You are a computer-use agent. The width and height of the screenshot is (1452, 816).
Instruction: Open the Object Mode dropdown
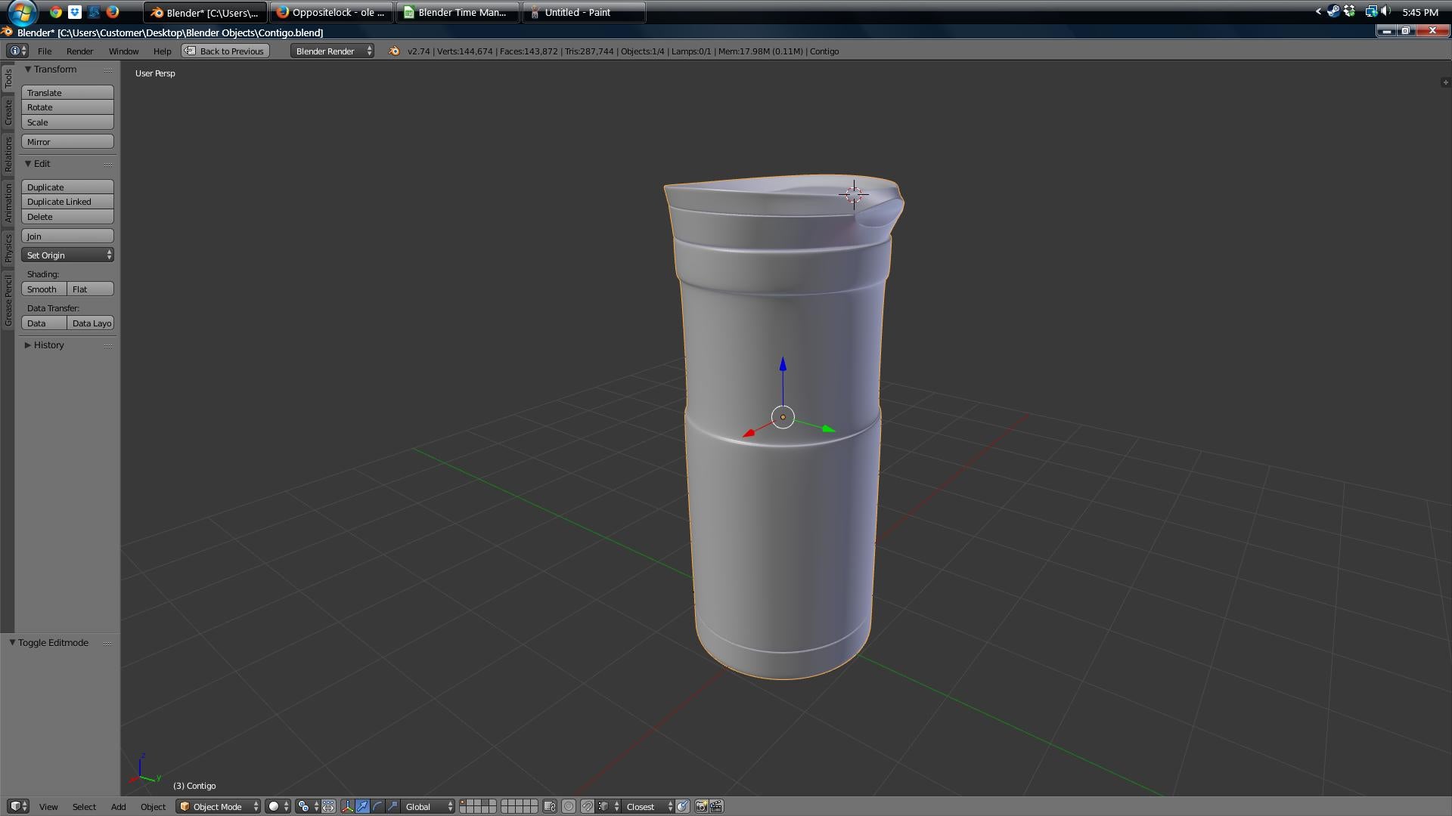tap(219, 806)
